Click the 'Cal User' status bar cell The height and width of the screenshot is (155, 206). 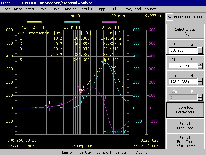tap(87, 152)
